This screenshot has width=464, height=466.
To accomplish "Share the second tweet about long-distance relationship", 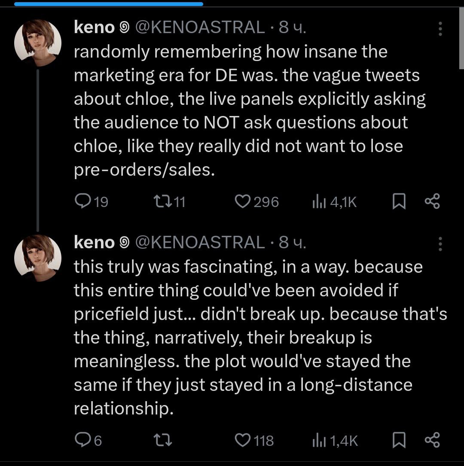I will click(x=432, y=440).
